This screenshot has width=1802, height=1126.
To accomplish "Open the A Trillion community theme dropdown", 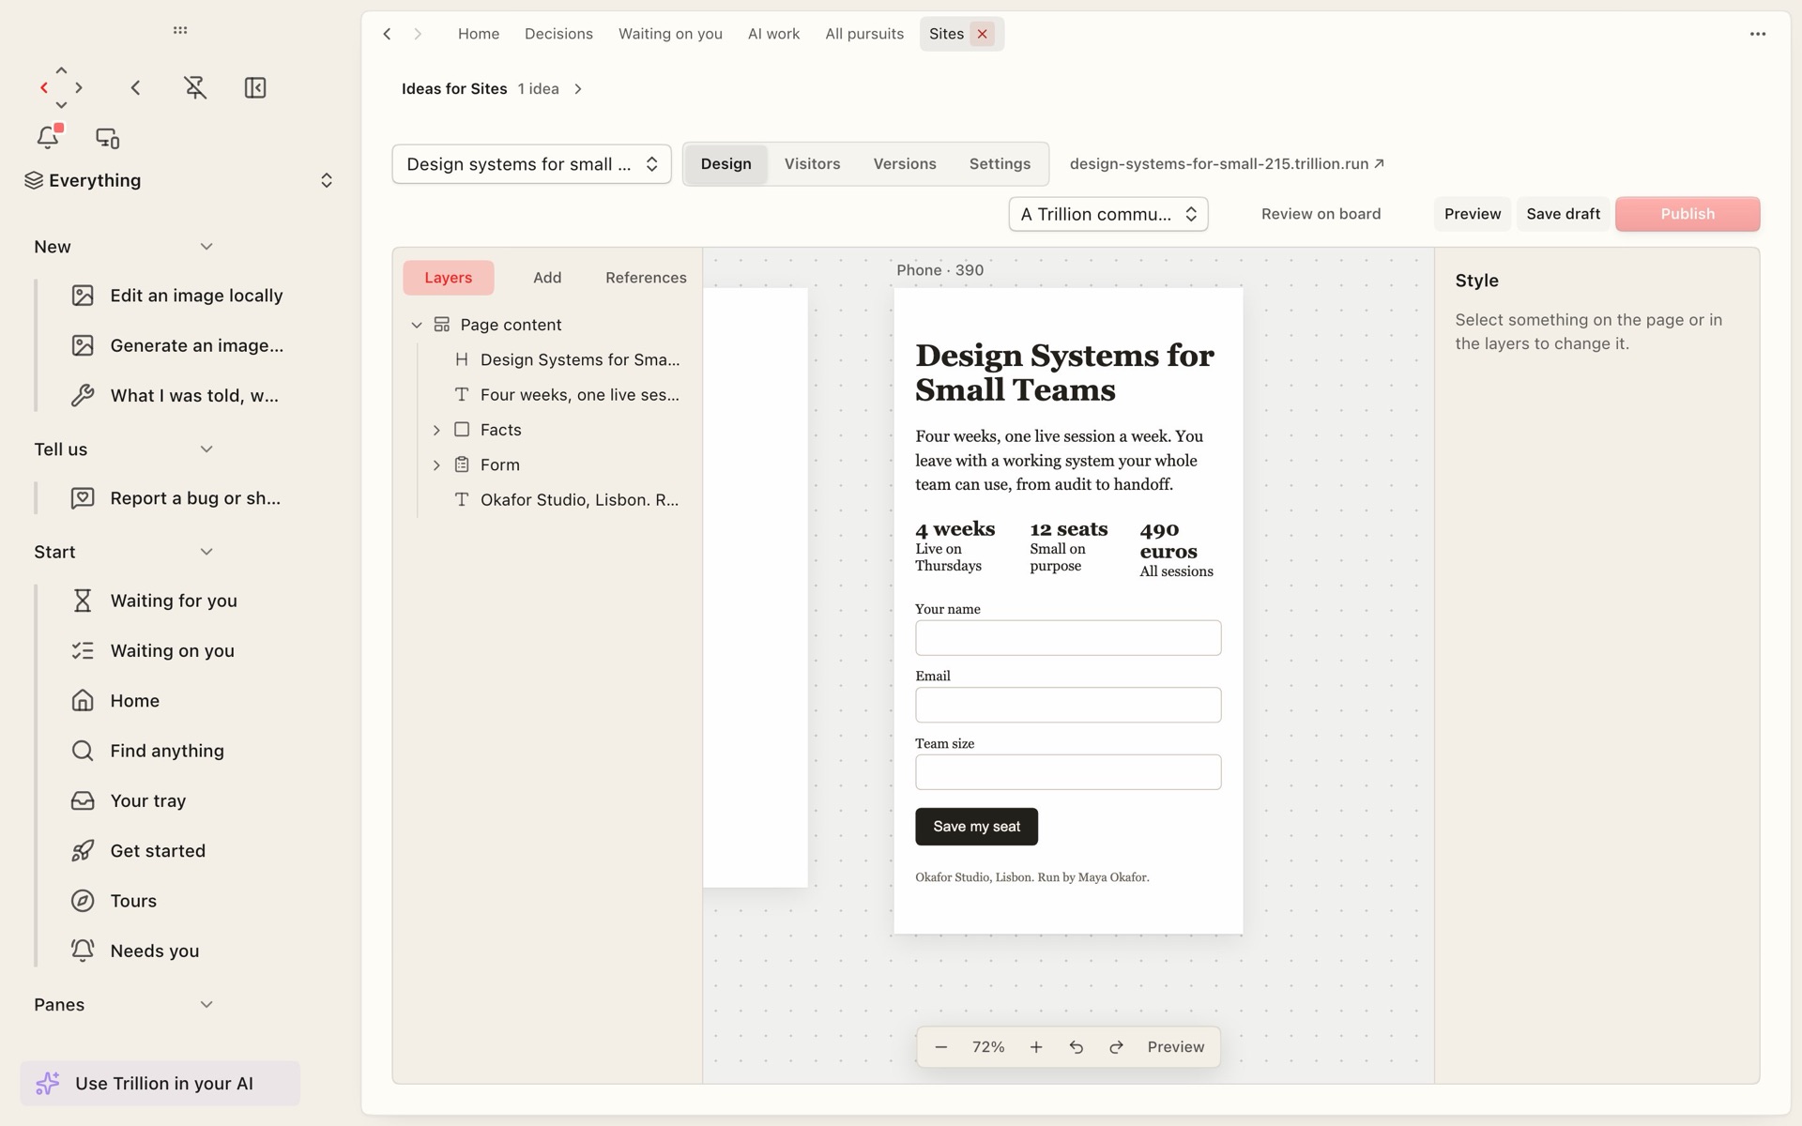I will [x=1107, y=214].
